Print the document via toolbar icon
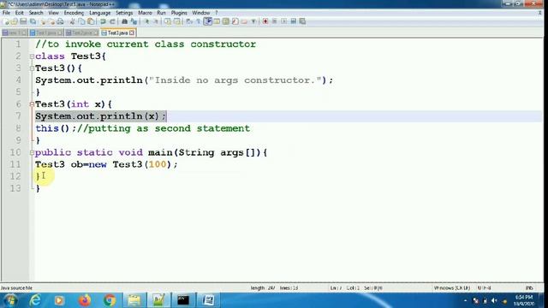This screenshot has height=308, width=548. click(x=60, y=21)
